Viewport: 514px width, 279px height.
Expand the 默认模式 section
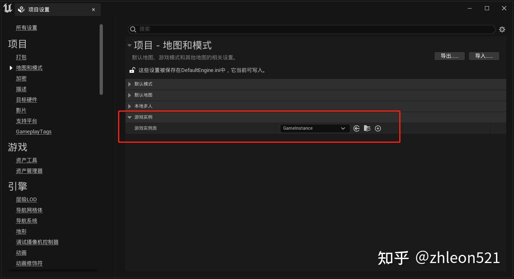point(130,84)
